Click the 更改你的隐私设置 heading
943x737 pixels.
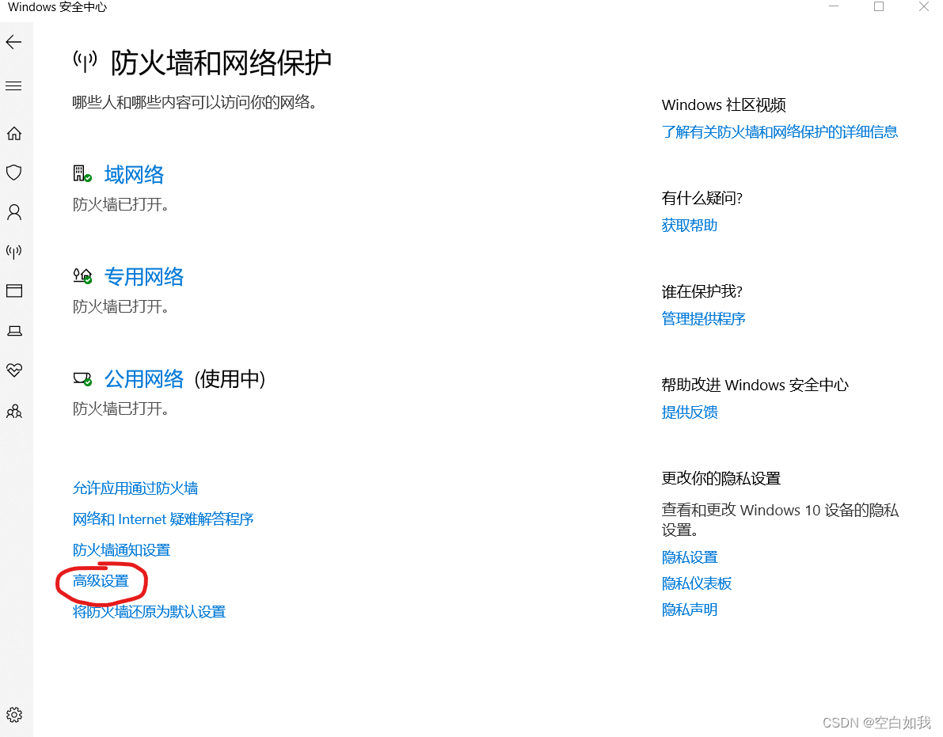pyautogui.click(x=721, y=478)
